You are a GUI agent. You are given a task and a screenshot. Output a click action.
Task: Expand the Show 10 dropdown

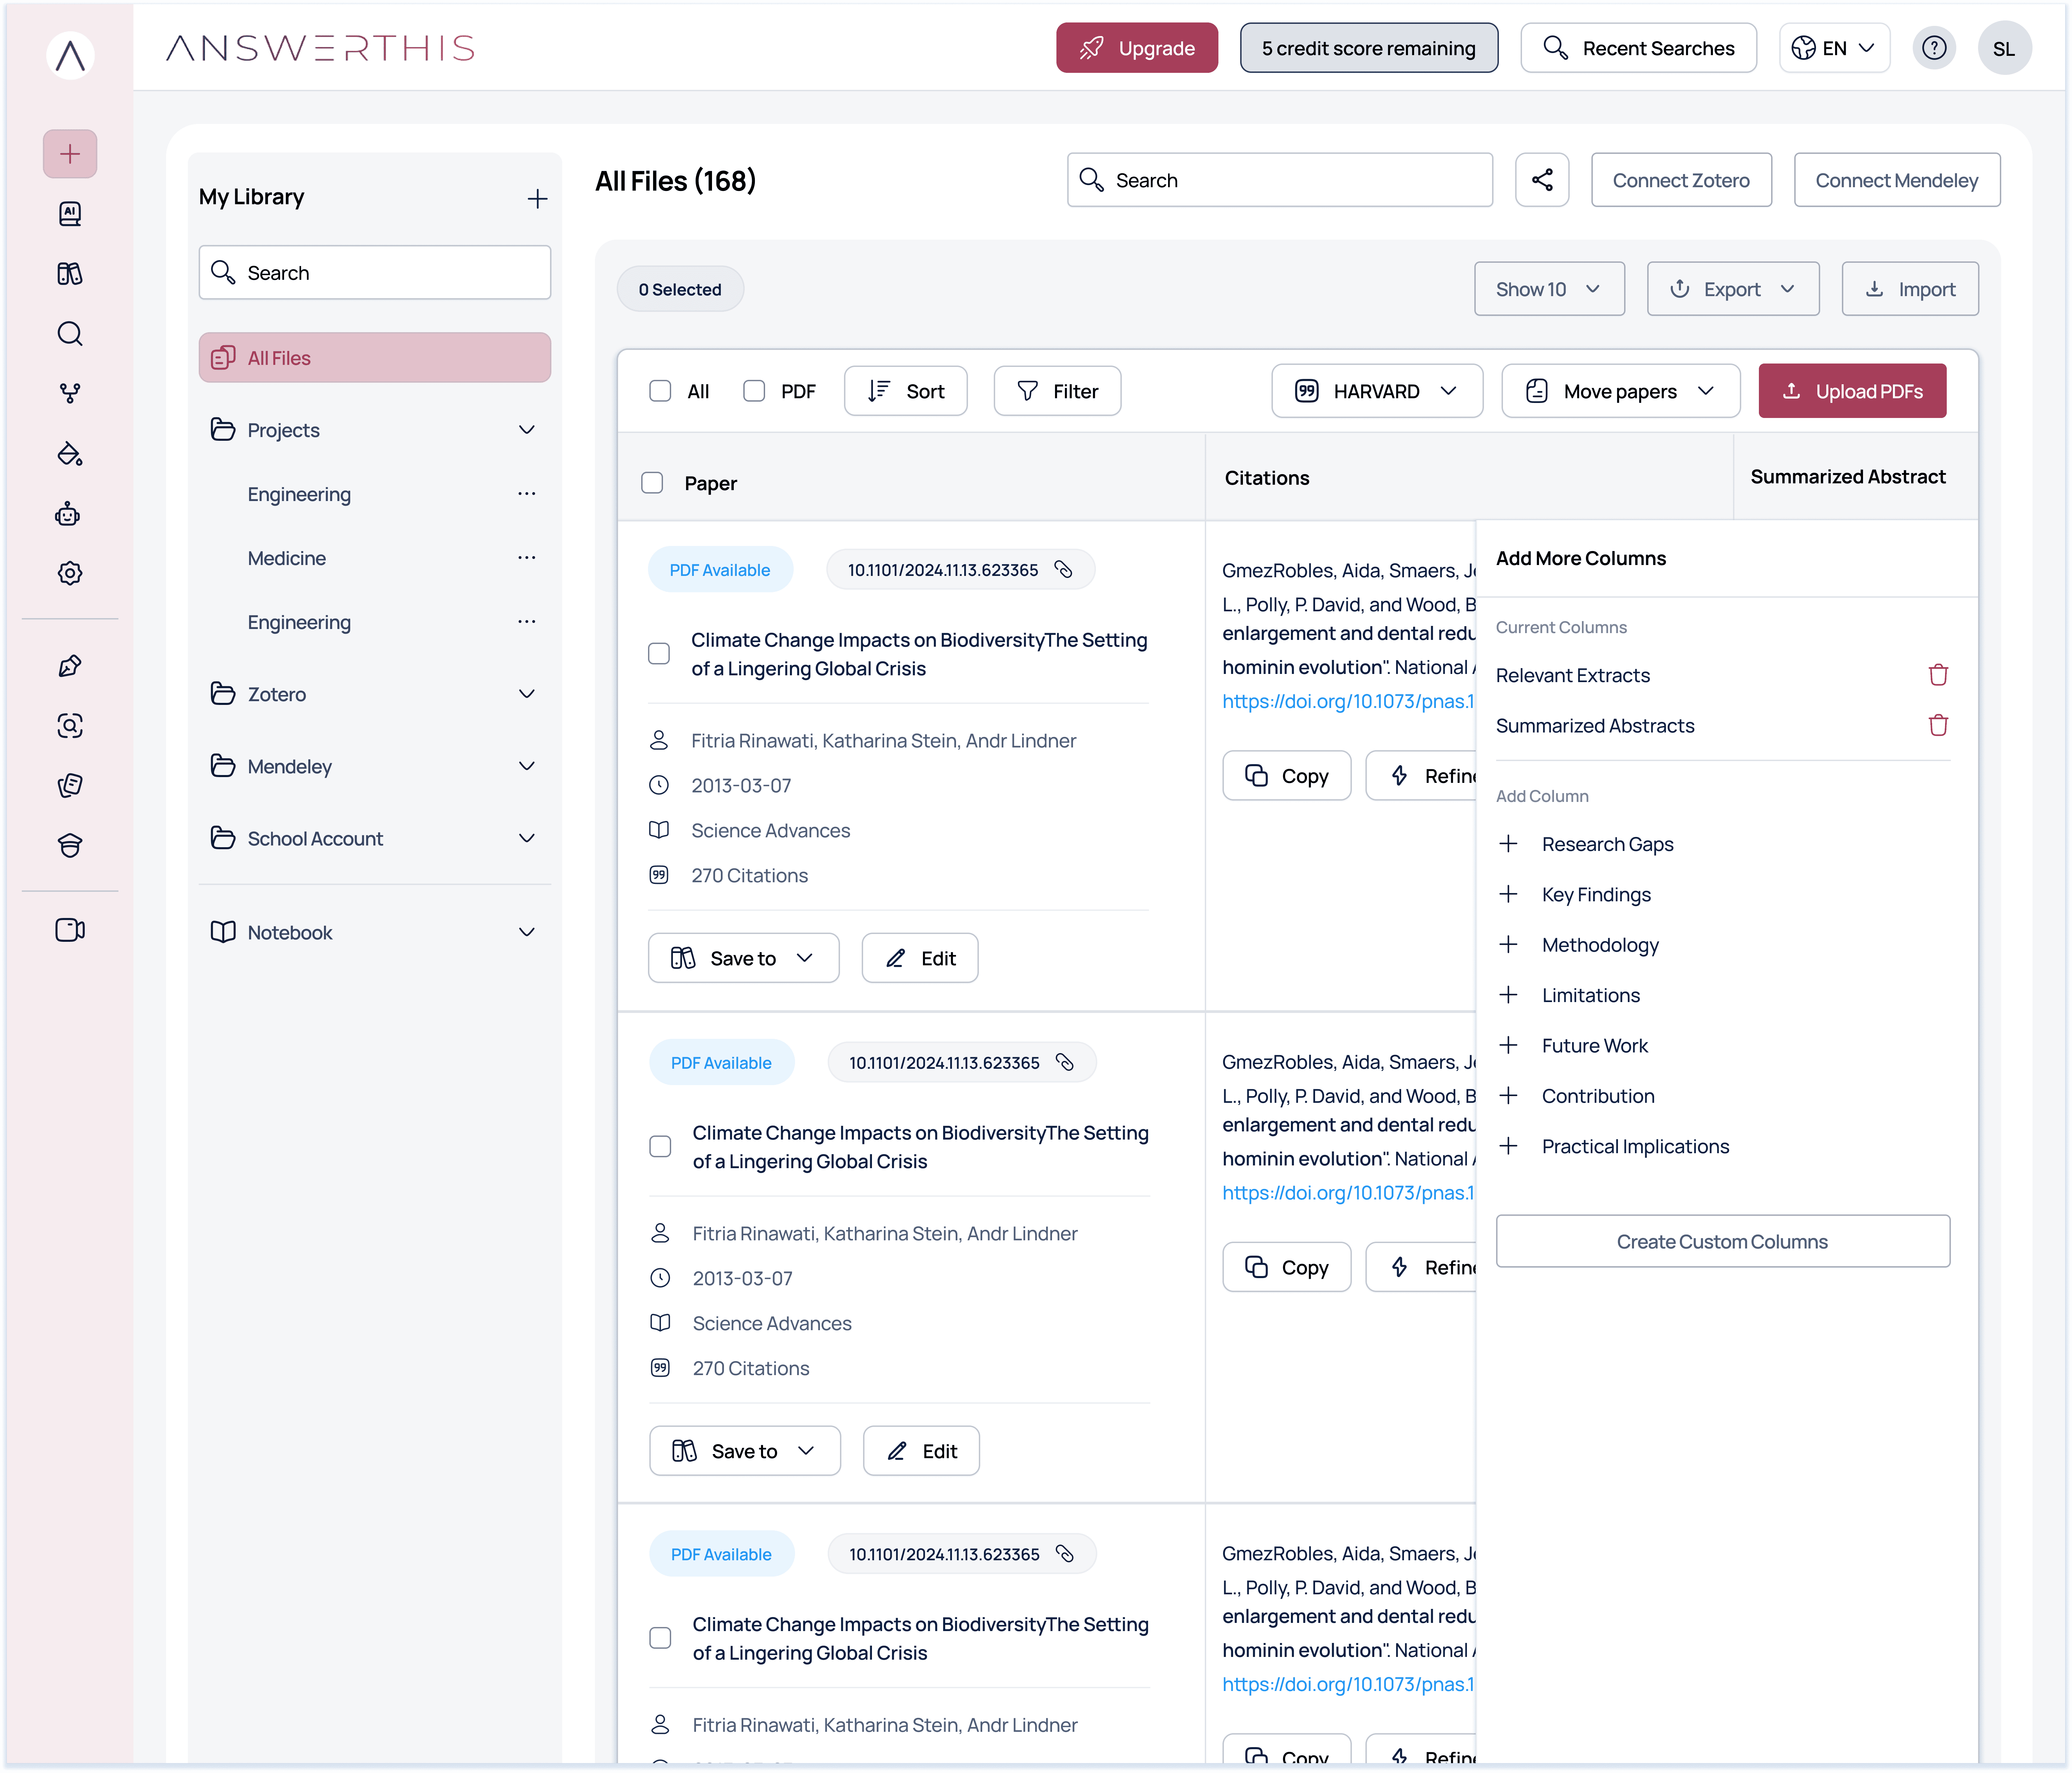(1548, 289)
